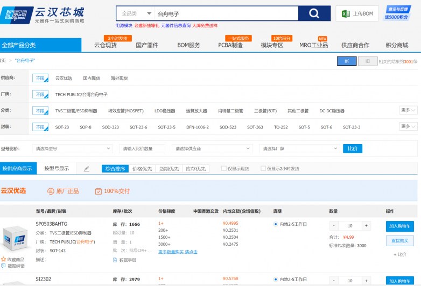Increase SP0503BAHTG quantity with plus button

(x=366, y=226)
